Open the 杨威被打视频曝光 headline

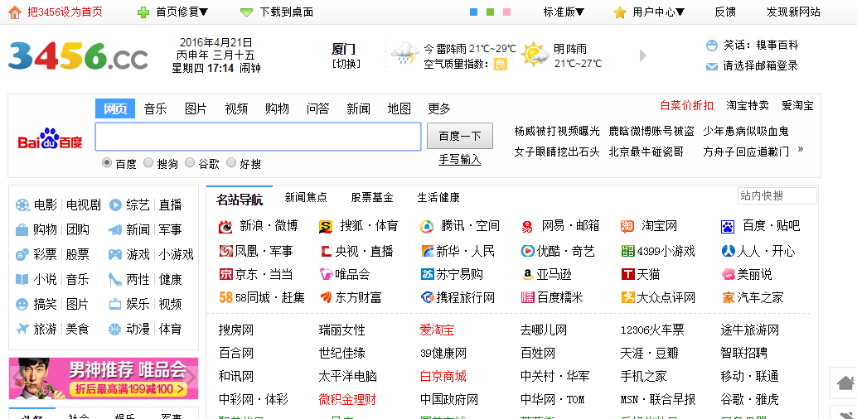point(557,131)
